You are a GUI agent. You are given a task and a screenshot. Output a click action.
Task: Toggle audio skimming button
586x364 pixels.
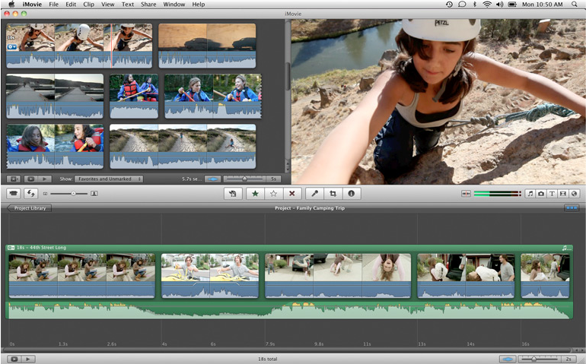pos(465,194)
